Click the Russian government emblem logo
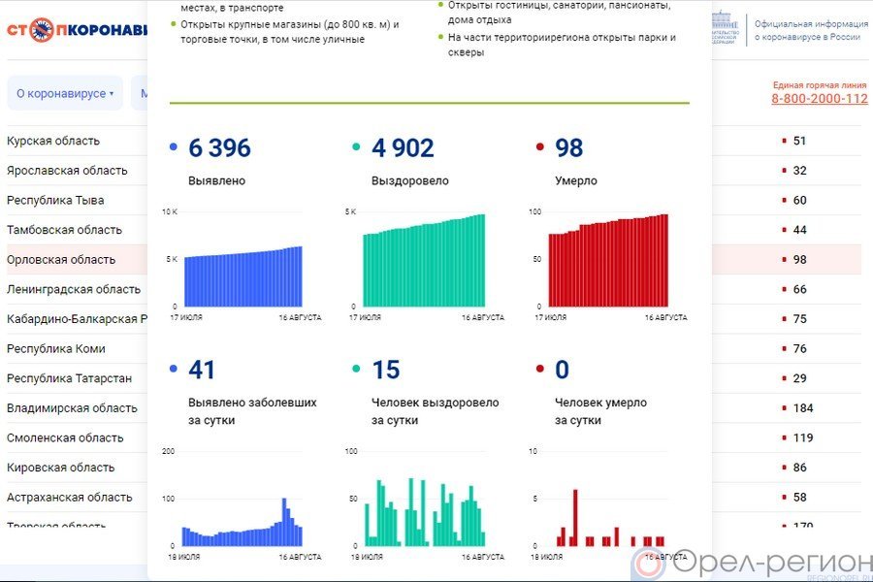 pyautogui.click(x=727, y=28)
